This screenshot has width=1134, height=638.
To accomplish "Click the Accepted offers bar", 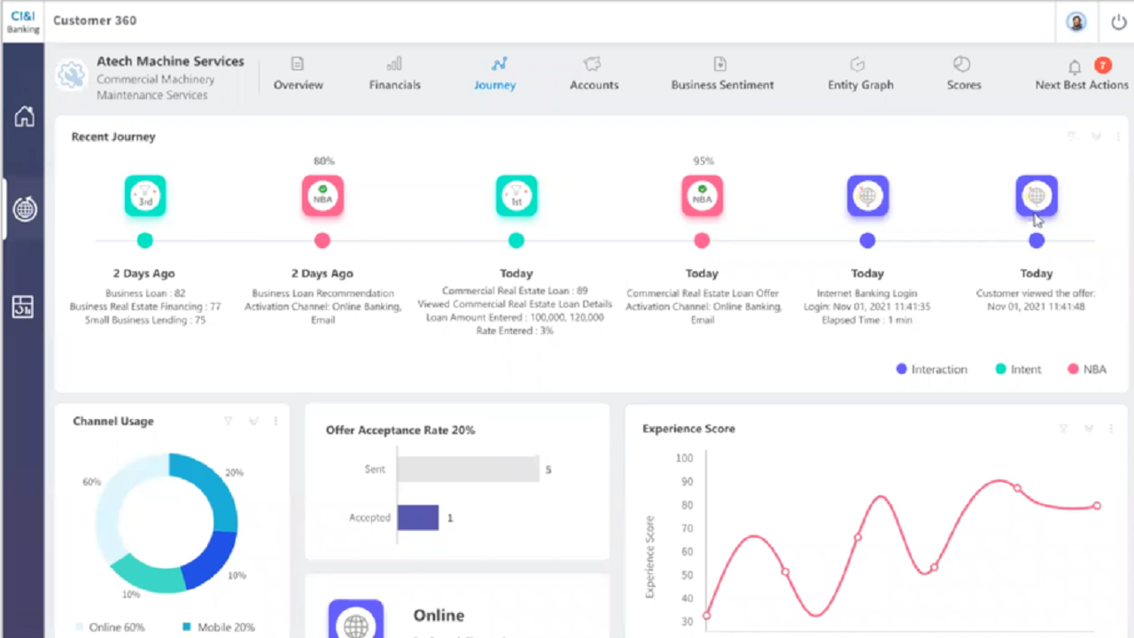I will point(418,517).
